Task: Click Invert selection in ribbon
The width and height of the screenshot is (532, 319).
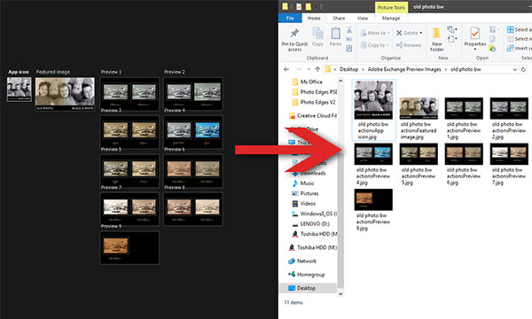Action: [519, 48]
